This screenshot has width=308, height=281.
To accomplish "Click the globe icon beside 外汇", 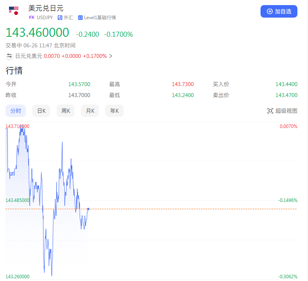I will pos(60,18).
